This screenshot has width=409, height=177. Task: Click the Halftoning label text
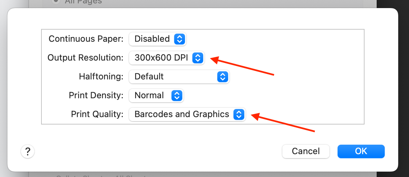pos(101,77)
